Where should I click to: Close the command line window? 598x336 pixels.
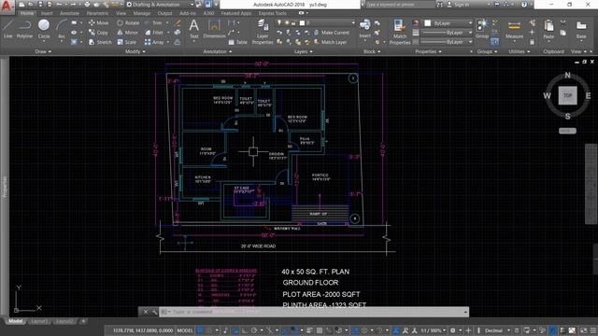point(146,312)
